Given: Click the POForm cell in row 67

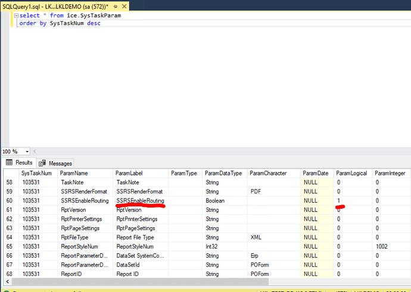Looking at the screenshot, I should click(273, 265).
